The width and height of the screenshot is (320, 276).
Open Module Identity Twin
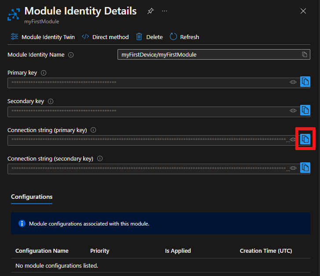(x=43, y=37)
